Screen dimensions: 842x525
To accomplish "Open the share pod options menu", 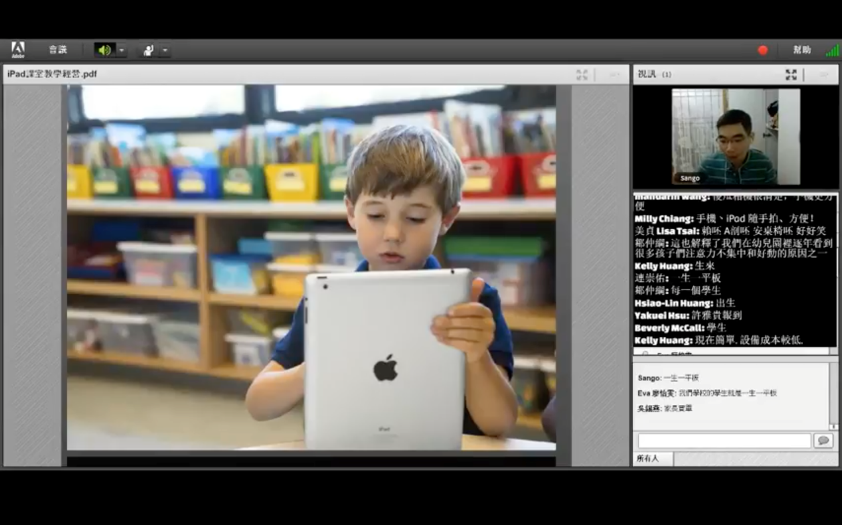I will tap(614, 74).
